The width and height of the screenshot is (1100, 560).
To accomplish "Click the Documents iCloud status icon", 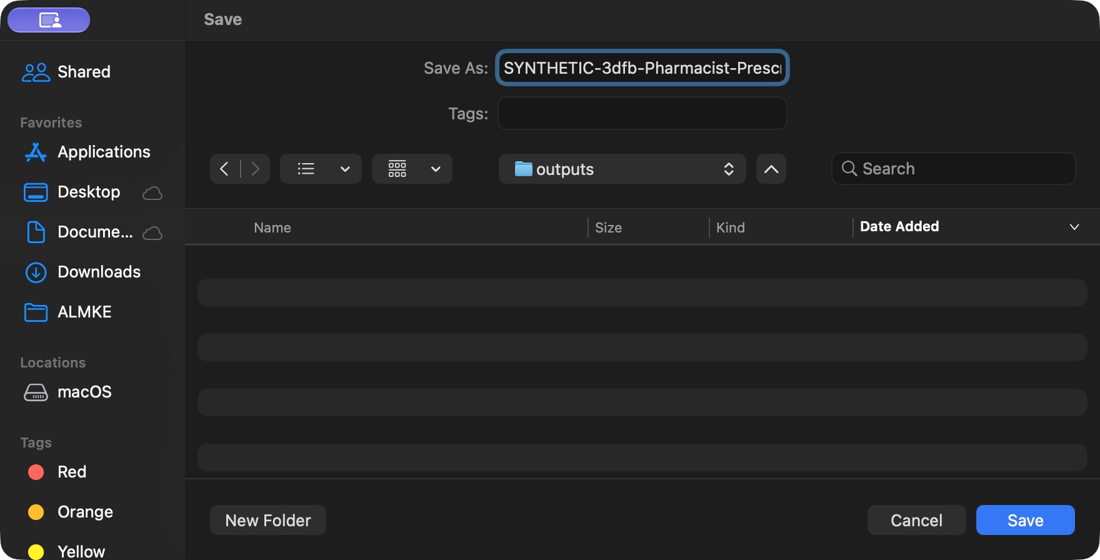I will pyautogui.click(x=152, y=233).
